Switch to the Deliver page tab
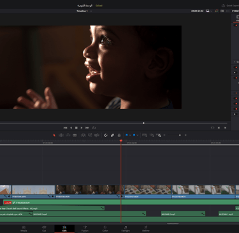Image resolution: width=239 pixels, height=233 pixels. point(146,229)
